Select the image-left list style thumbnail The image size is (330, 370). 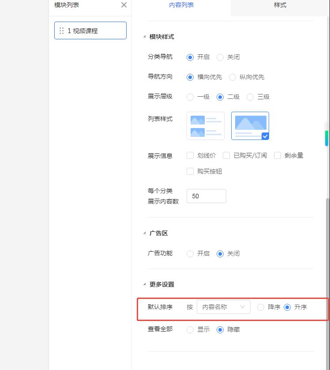tap(205, 126)
